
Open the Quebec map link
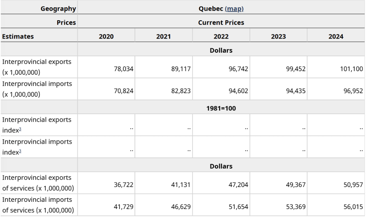234,9
